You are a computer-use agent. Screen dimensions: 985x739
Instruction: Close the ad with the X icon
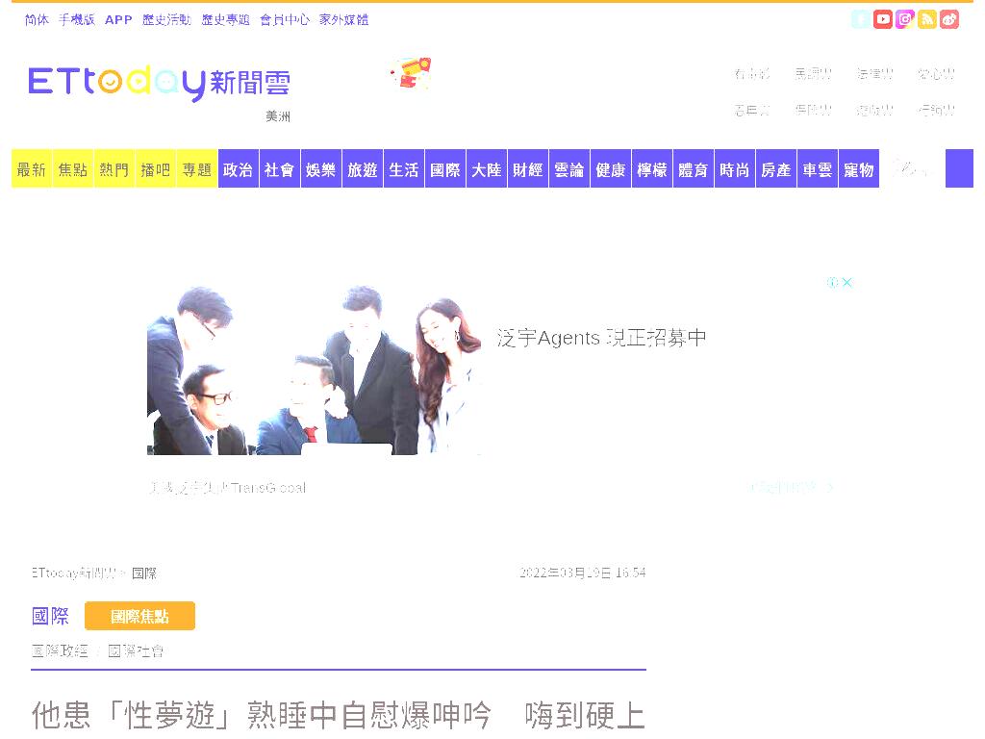coord(847,282)
